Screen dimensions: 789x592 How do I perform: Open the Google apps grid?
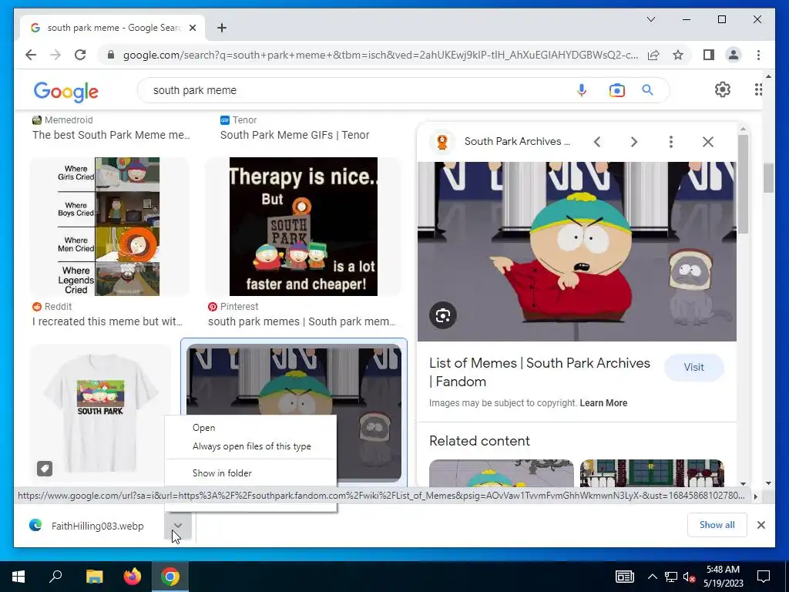758,89
